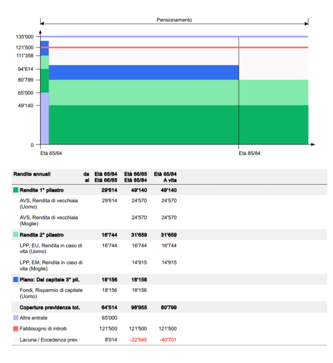Viewport: 333px width, 363px height.
Task: Select the red Fabbisogno di introiti legend swatch
Action: coord(16,329)
